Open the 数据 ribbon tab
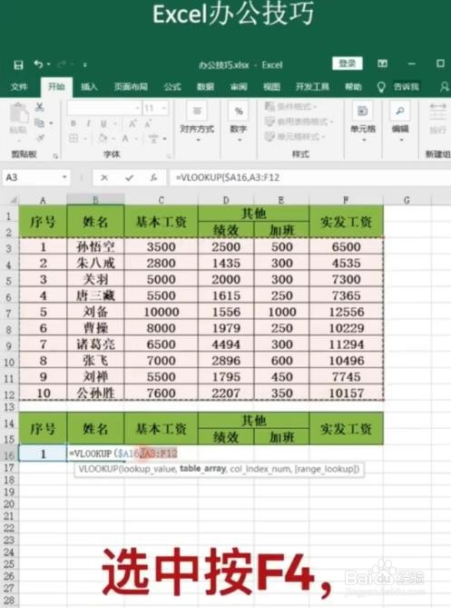Image resolution: width=451 pixels, height=608 pixels. coord(205,86)
